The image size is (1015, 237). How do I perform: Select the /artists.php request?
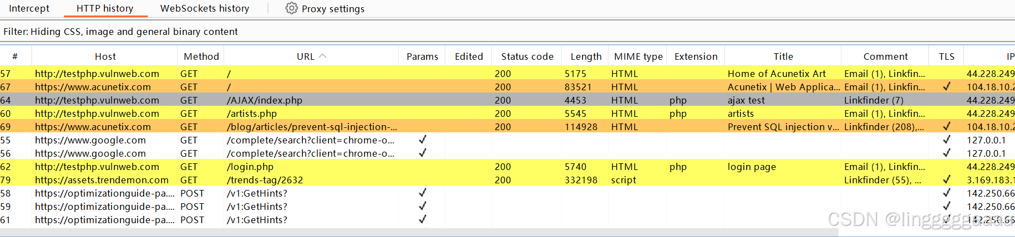pyautogui.click(x=507, y=114)
